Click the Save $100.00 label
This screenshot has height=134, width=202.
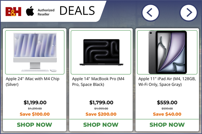35,114
